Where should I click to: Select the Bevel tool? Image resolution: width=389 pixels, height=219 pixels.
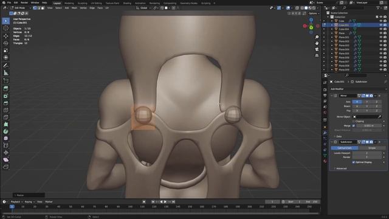click(x=5, y=103)
